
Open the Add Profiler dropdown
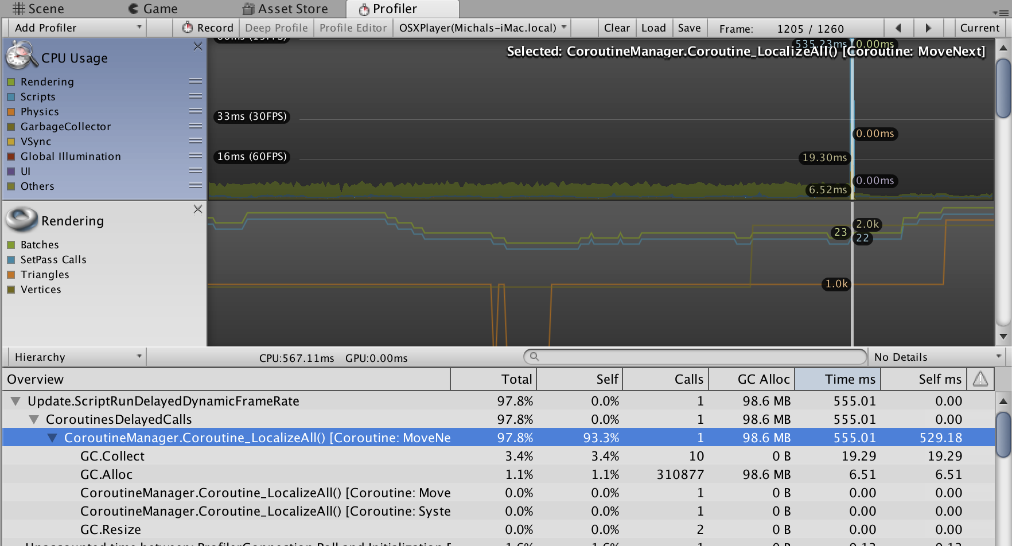click(77, 28)
